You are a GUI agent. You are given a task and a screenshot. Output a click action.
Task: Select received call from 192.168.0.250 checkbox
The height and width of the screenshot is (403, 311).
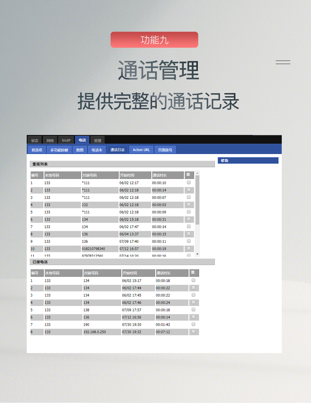pos(194,331)
